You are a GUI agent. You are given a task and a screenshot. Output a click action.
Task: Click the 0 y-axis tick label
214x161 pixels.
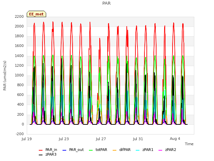23,124
